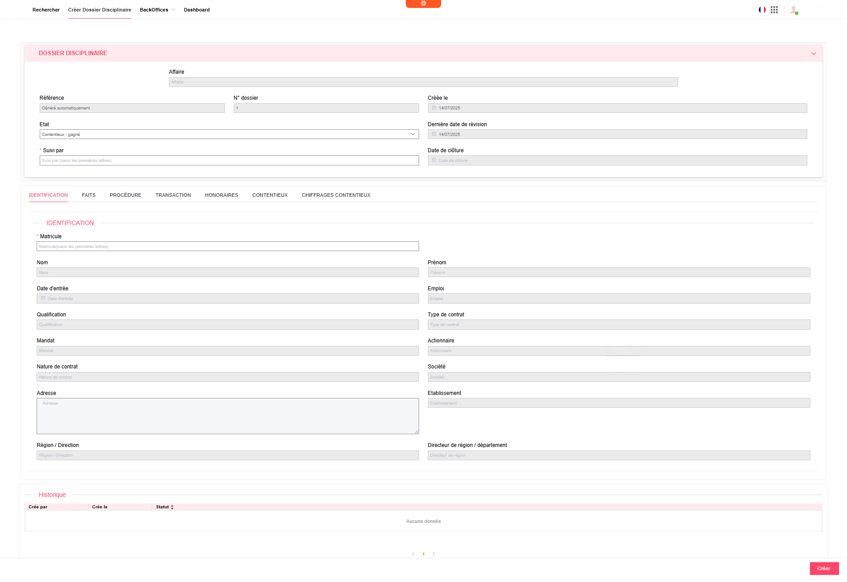This screenshot has width=847, height=582.
Task: Click the Etablissement field
Action: (619, 403)
